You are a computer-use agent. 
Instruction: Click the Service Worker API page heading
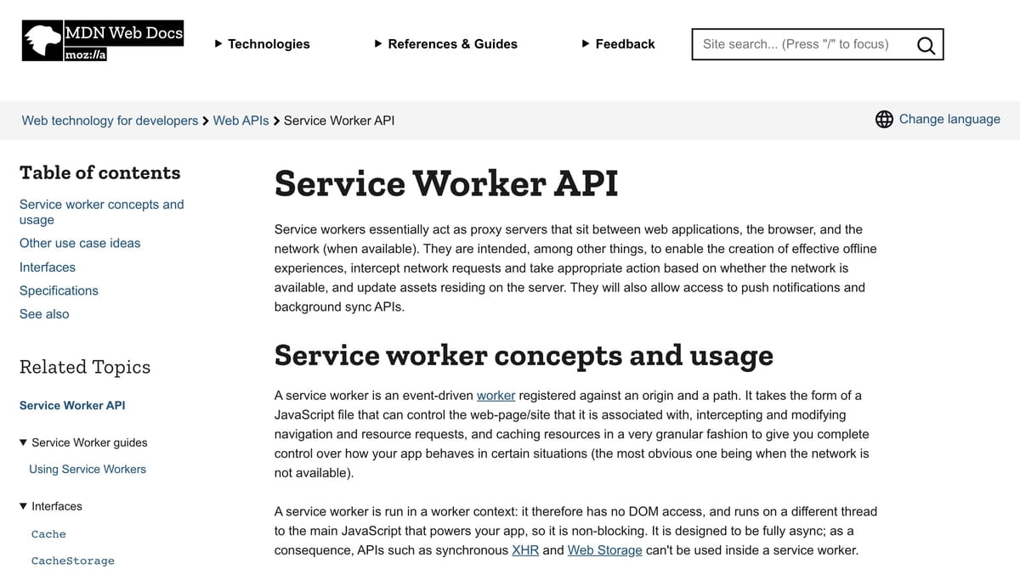coord(446,183)
